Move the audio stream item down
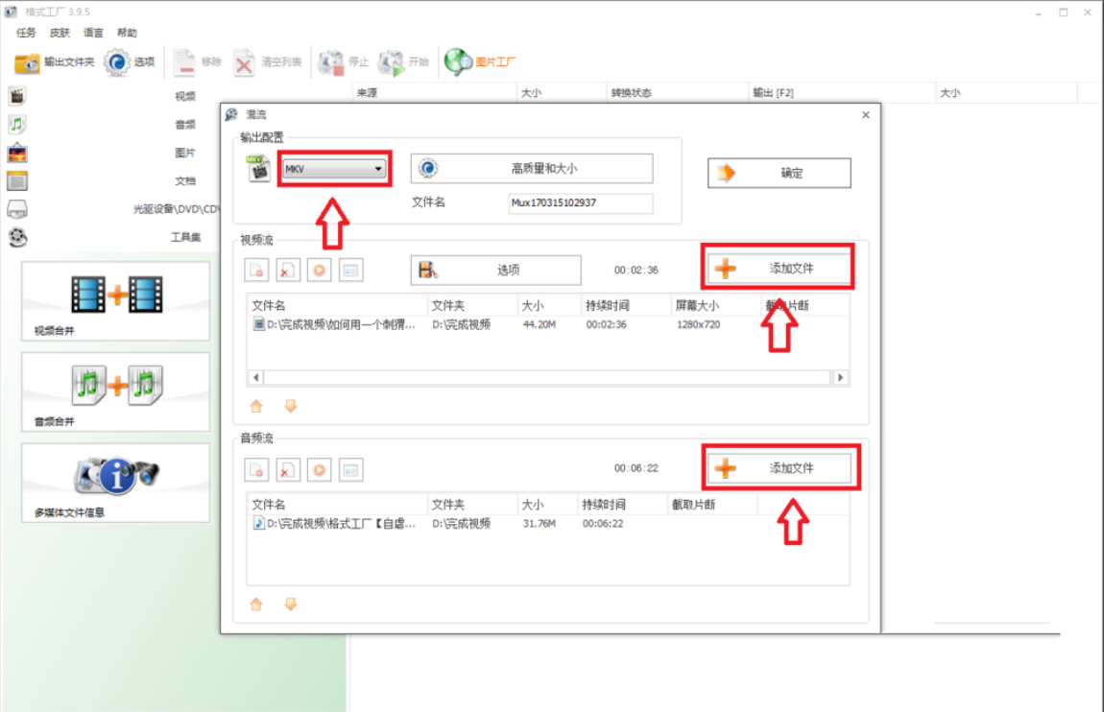Viewport: 1104px width, 712px height. 290,604
